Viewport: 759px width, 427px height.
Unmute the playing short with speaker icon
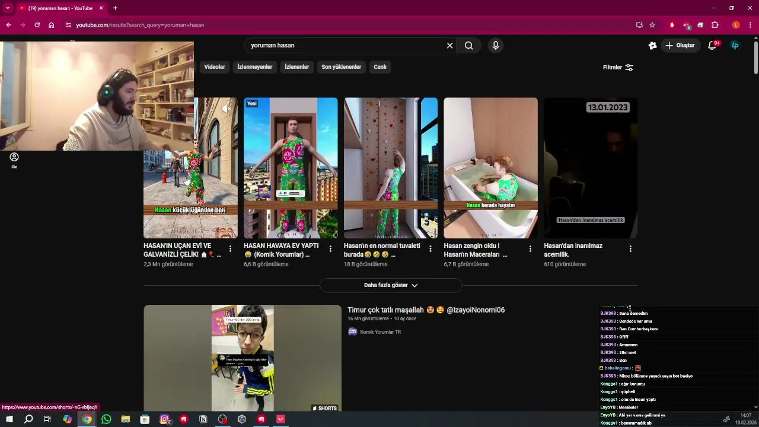(227, 109)
